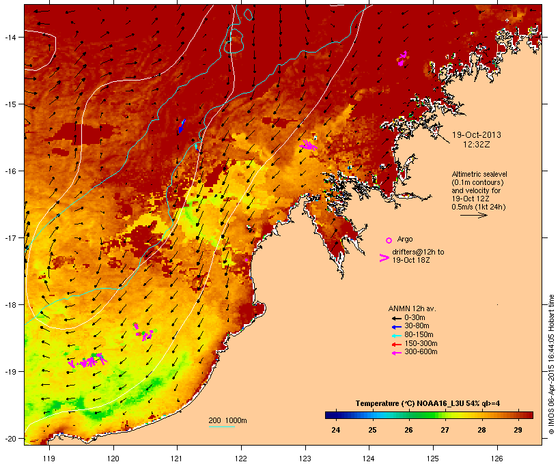The image size is (560, 464).
Task: Click the 27 value on the colorbar
Action: 445,430
